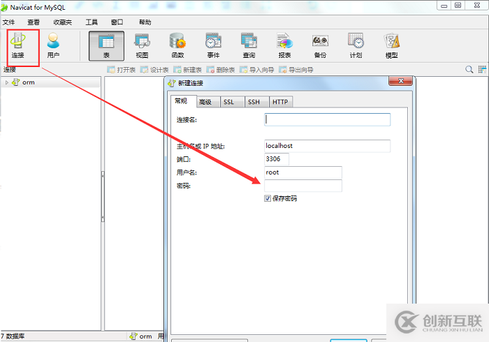Switch to the 常规 general tab
The width and height of the screenshot is (489, 342).
point(183,101)
